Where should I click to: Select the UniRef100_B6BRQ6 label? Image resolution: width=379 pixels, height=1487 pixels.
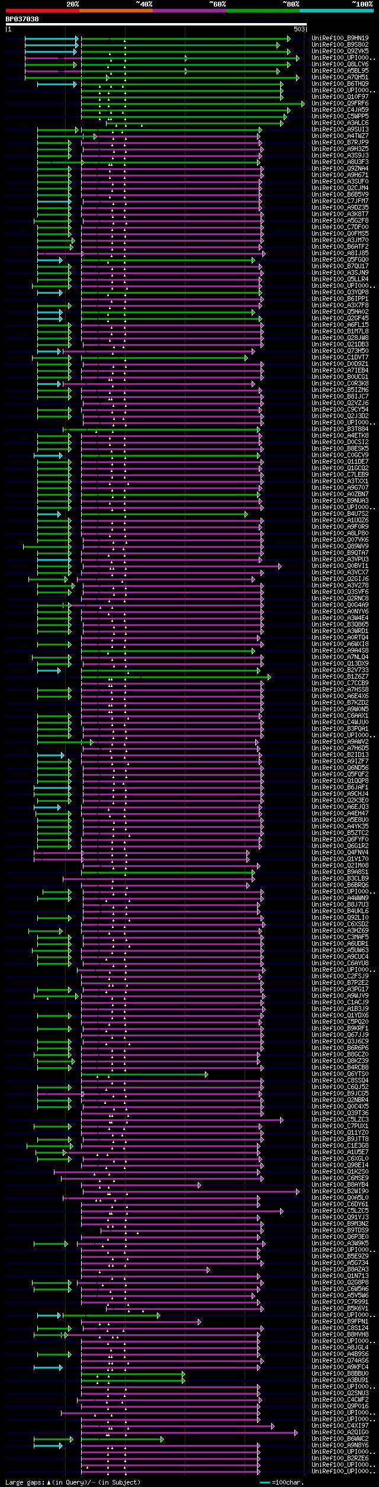click(340, 885)
